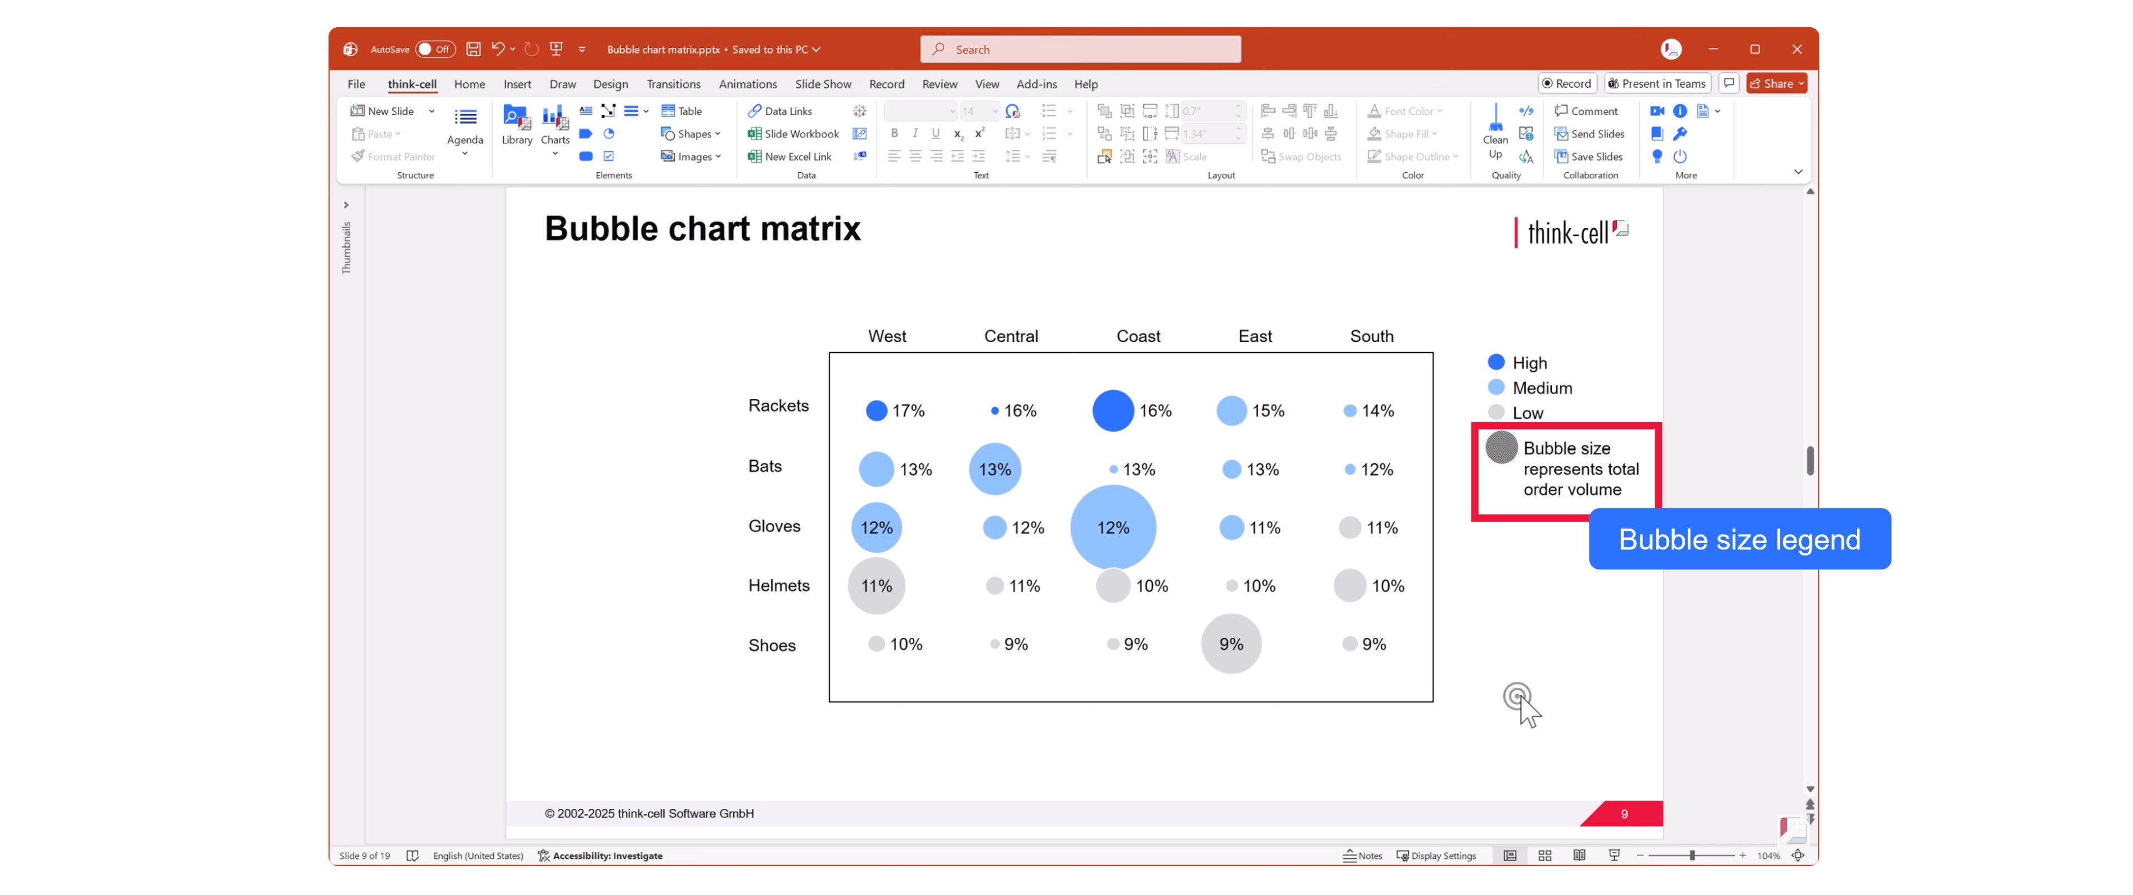Switch to Slide Sorter view

click(1544, 855)
